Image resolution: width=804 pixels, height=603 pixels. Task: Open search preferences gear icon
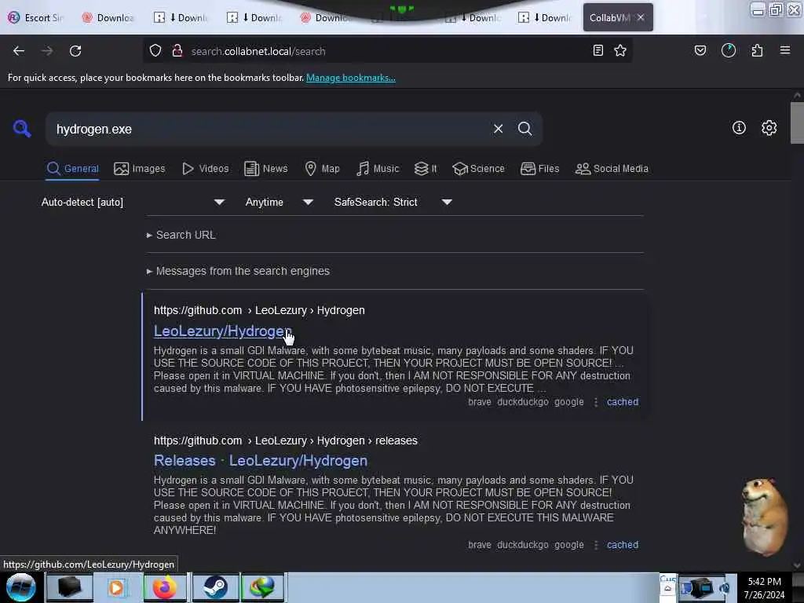click(769, 128)
